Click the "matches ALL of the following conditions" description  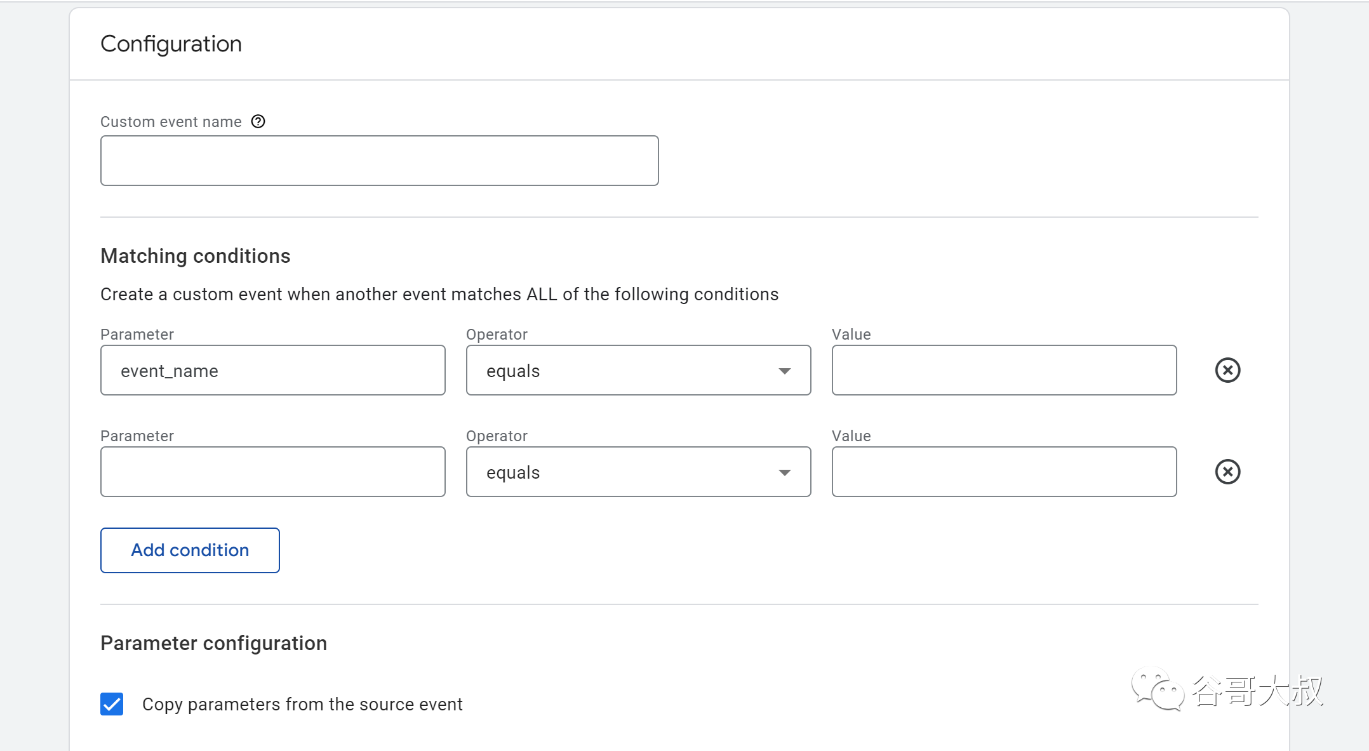[439, 295]
